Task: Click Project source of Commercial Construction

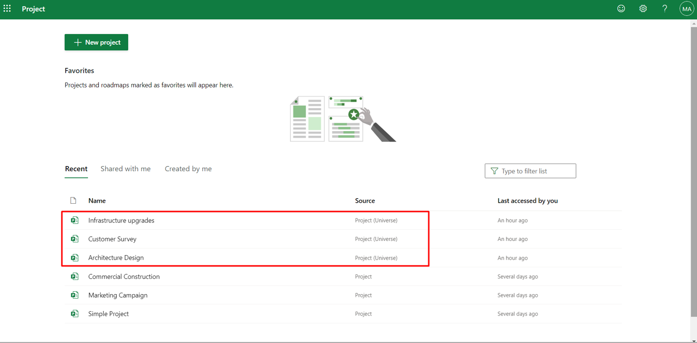Action: point(363,276)
